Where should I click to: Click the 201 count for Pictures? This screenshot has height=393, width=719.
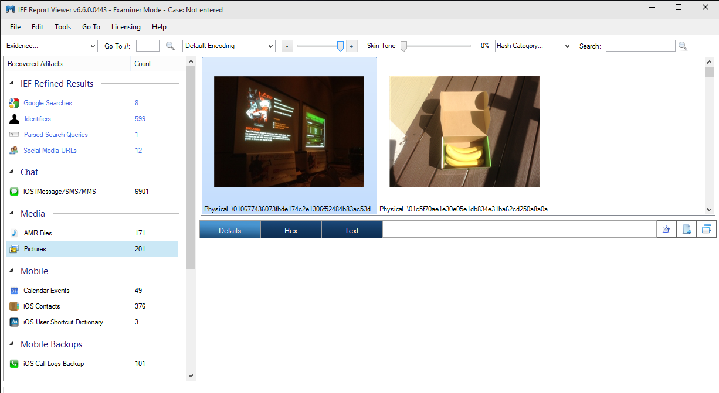140,249
